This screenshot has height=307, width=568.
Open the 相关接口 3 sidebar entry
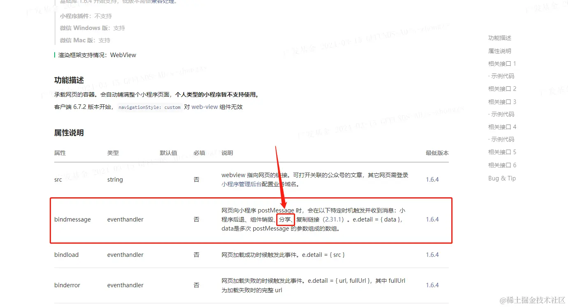502,101
